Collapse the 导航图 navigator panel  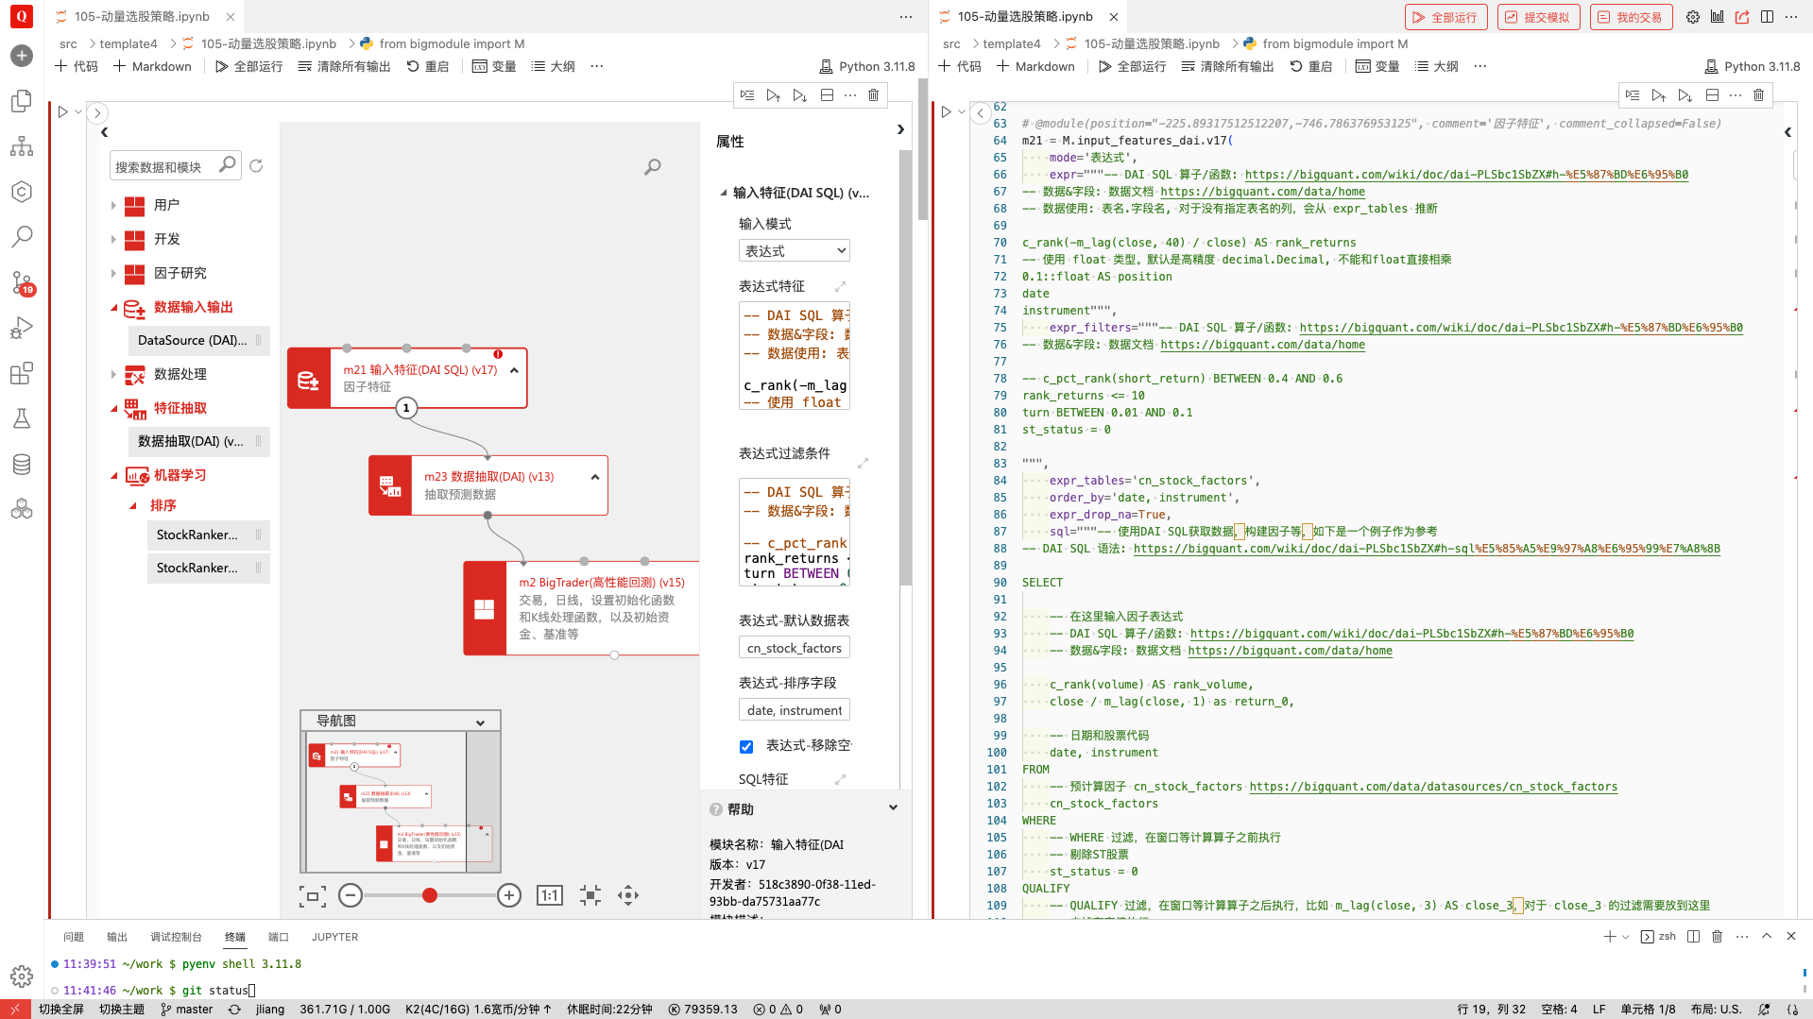tap(480, 722)
